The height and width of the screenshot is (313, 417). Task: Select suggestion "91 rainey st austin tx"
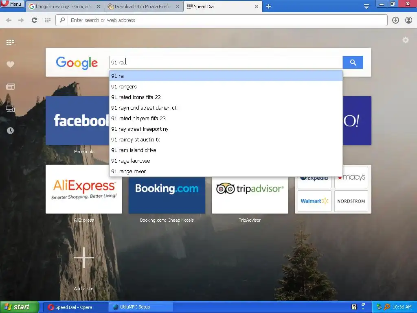pos(226,140)
